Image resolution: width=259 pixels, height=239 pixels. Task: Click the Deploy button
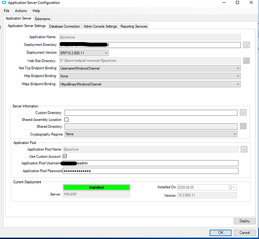245,221
